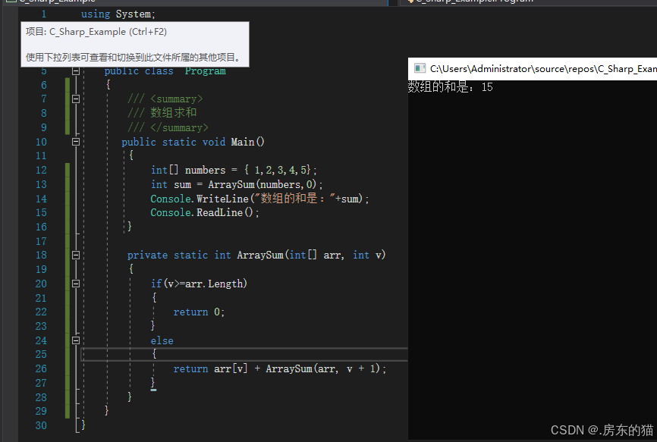Viewport: 657px width, 442px height.
Task: Click line number 30 in the gutter
Action: click(x=41, y=425)
